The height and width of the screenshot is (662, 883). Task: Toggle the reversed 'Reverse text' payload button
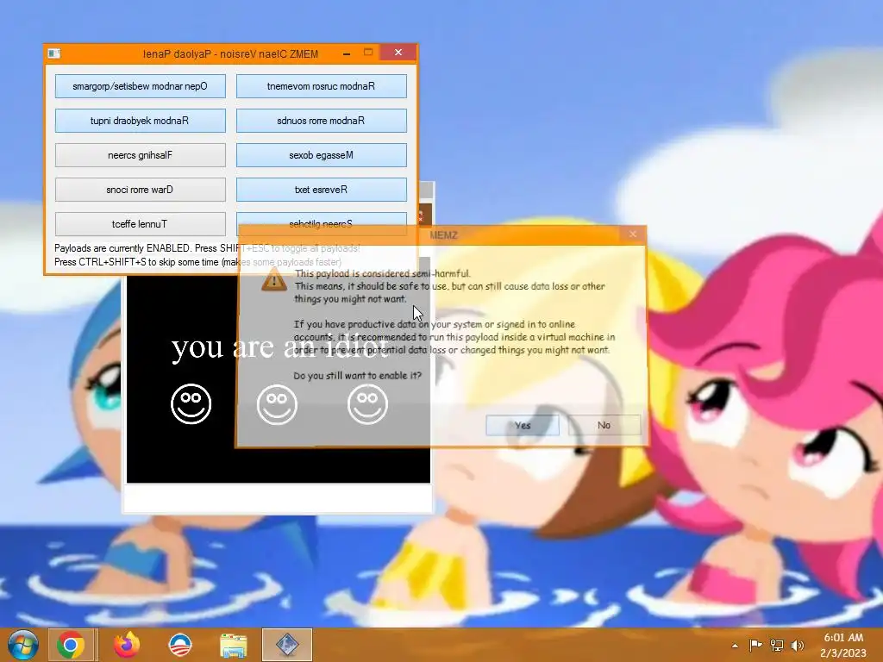(x=321, y=190)
